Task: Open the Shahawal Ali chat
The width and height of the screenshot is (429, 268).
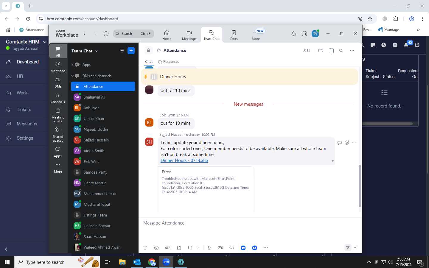Action: tap(103, 97)
